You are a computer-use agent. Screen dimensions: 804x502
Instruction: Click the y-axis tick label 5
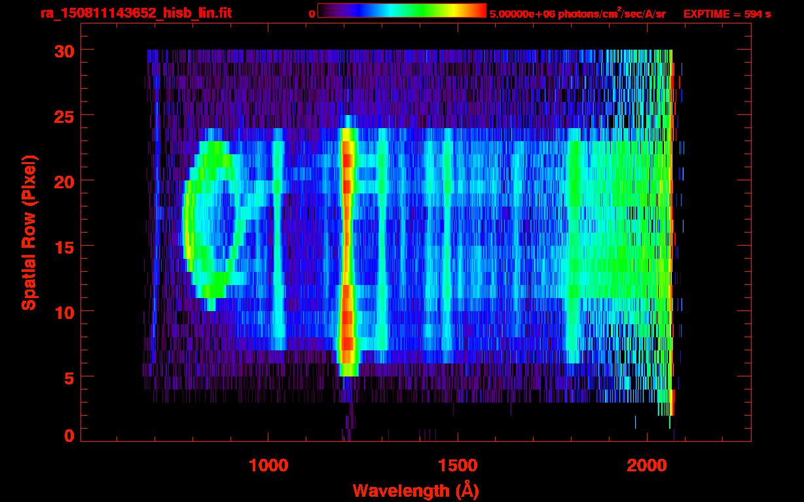[x=68, y=377]
